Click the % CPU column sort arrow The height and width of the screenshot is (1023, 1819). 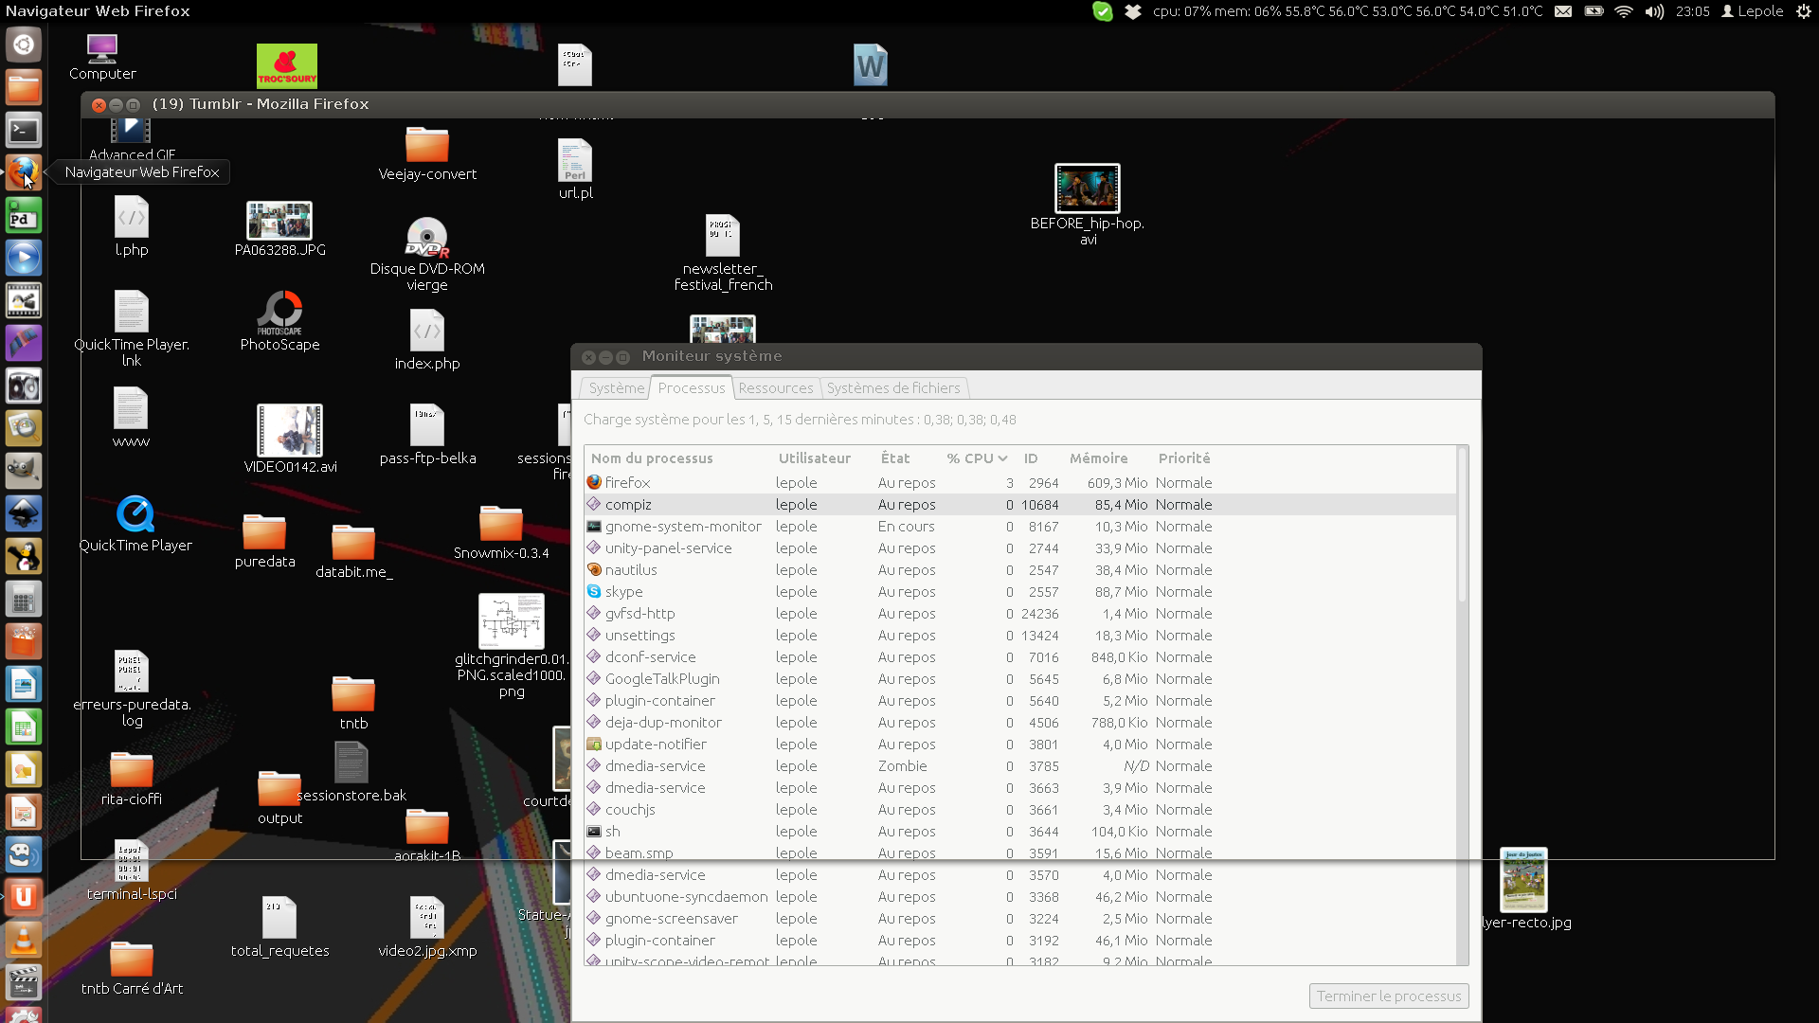point(1002,458)
